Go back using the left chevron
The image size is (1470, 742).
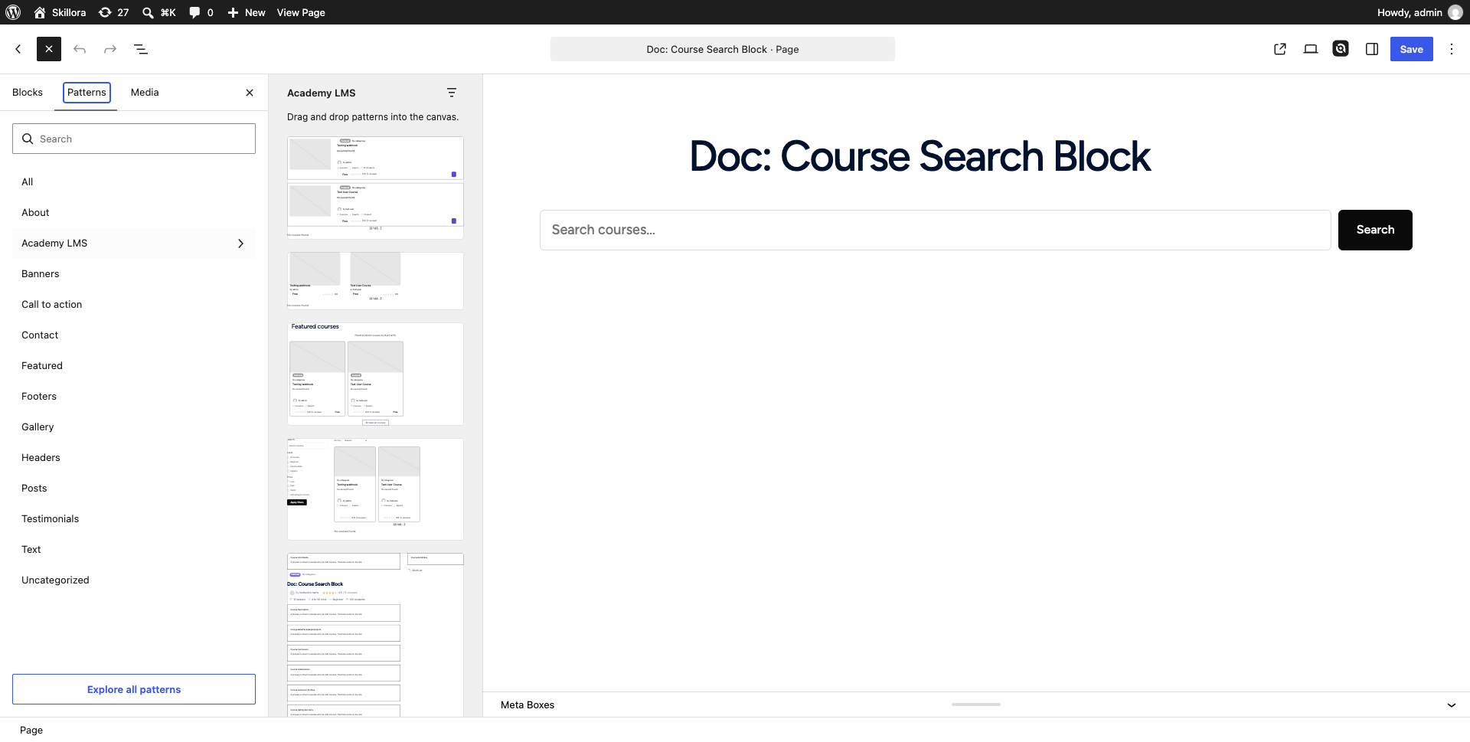(x=18, y=49)
